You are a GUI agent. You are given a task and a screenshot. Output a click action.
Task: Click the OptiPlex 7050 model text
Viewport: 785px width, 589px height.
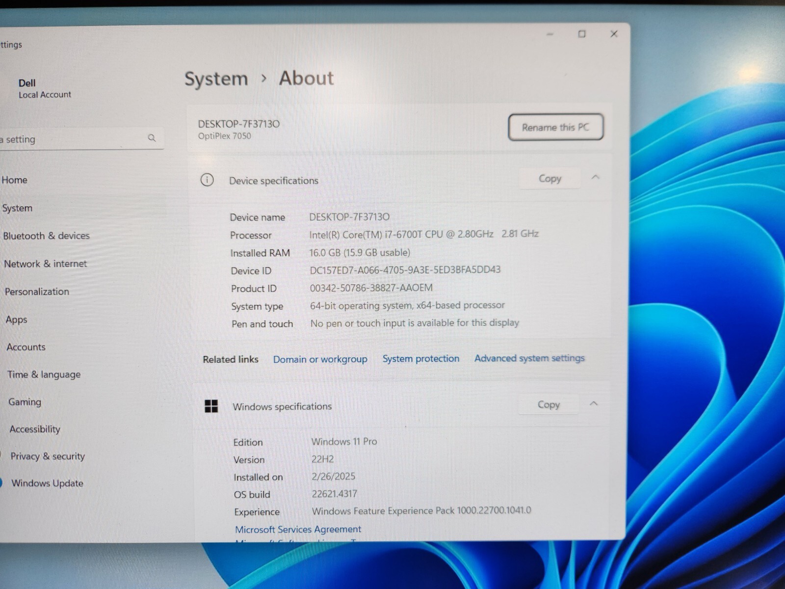click(x=224, y=136)
